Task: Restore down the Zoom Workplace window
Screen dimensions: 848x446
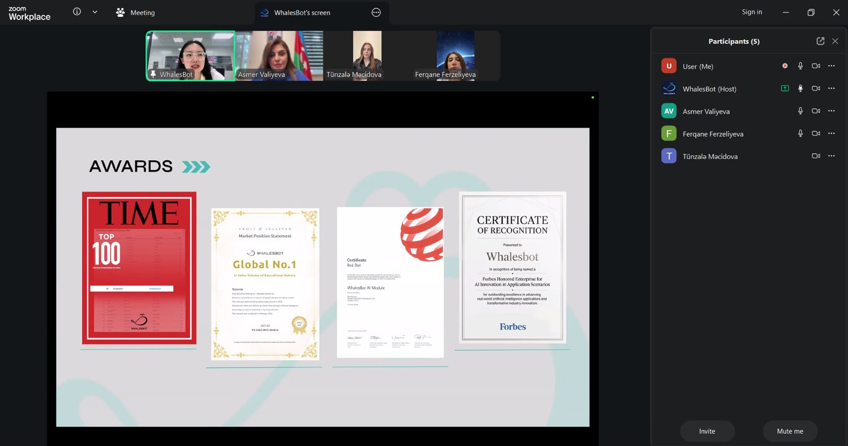Action: [811, 12]
